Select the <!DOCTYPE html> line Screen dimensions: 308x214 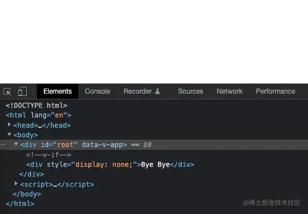point(36,106)
